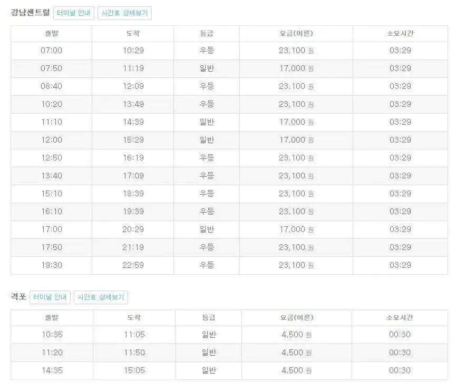Click the 14:39 arrival time

(x=133, y=122)
